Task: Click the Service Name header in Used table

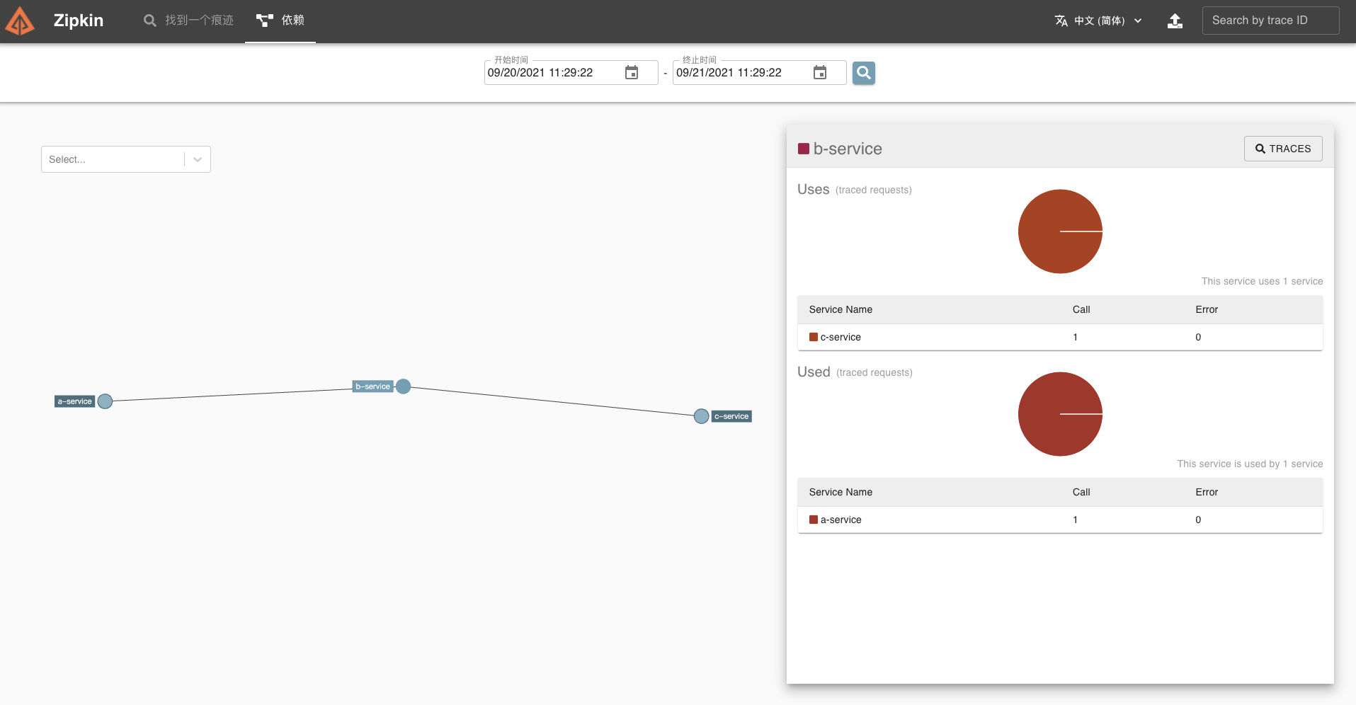Action: coord(841,492)
